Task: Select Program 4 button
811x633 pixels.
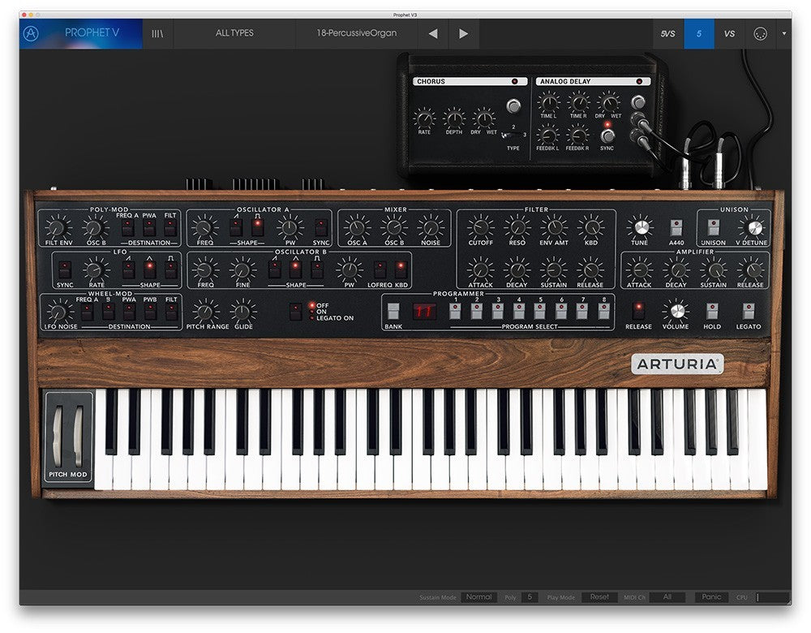Action: coord(519,311)
